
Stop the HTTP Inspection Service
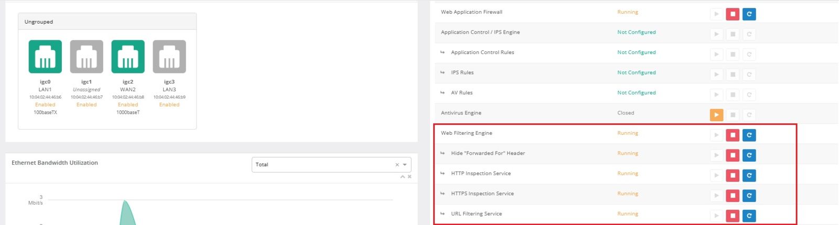tap(733, 176)
